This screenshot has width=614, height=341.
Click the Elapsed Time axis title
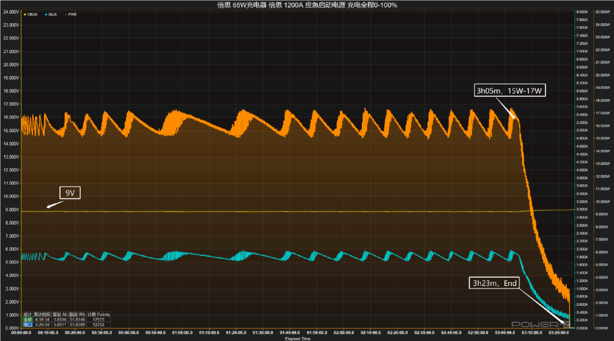[x=297, y=338]
